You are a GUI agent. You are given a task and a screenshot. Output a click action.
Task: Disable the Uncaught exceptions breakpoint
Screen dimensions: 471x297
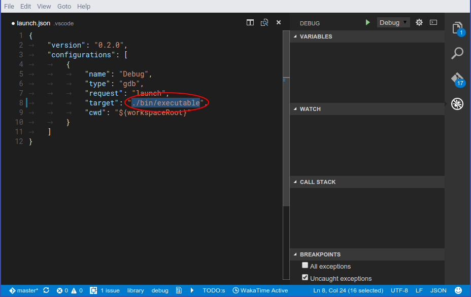[305, 277]
